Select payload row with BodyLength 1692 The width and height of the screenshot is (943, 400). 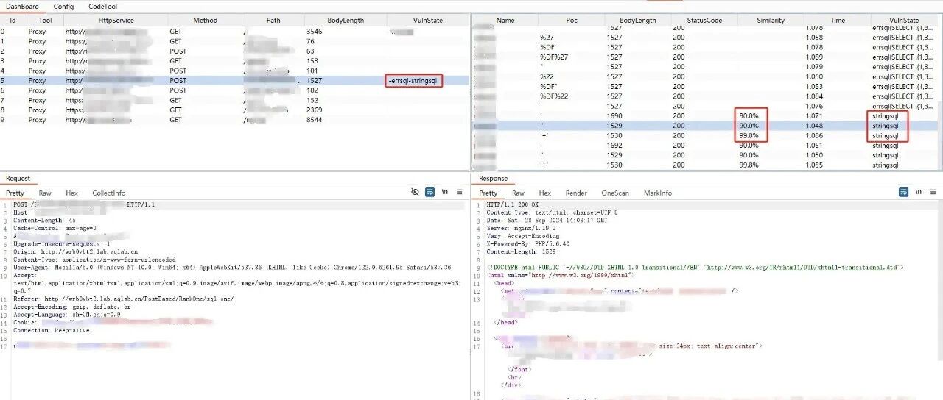pos(705,146)
